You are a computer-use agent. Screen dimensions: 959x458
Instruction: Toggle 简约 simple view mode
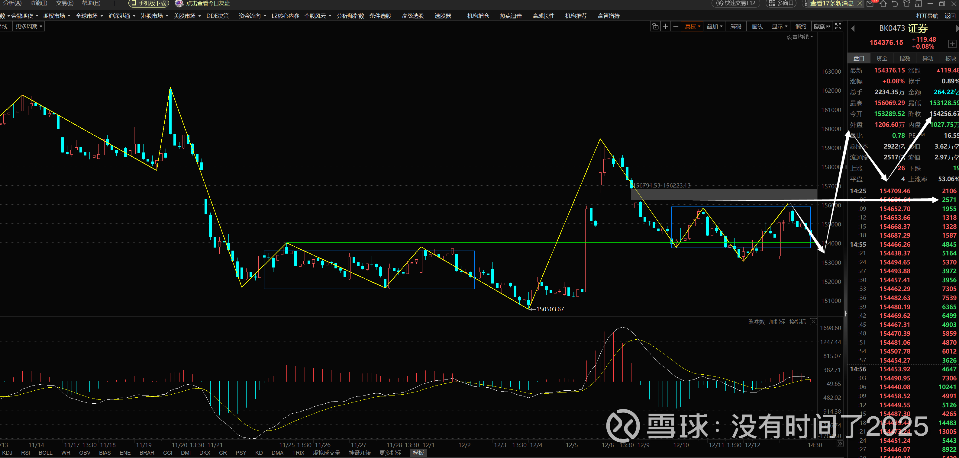tap(800, 26)
